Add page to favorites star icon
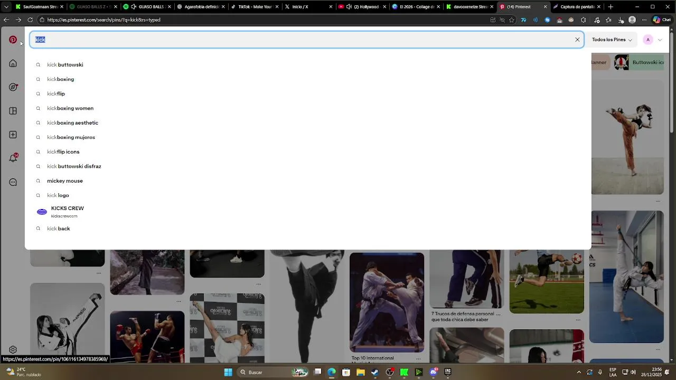This screenshot has width=676, height=380. (x=512, y=20)
